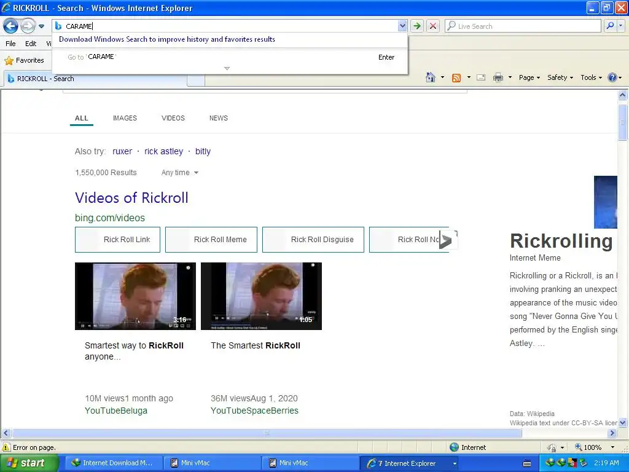Open the 1:05 Rickroll video thumbnail
Screen dimensions: 629x472
click(x=261, y=296)
